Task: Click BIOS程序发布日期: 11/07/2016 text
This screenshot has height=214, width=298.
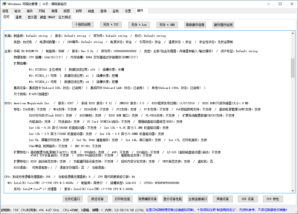Action: coord(173,103)
